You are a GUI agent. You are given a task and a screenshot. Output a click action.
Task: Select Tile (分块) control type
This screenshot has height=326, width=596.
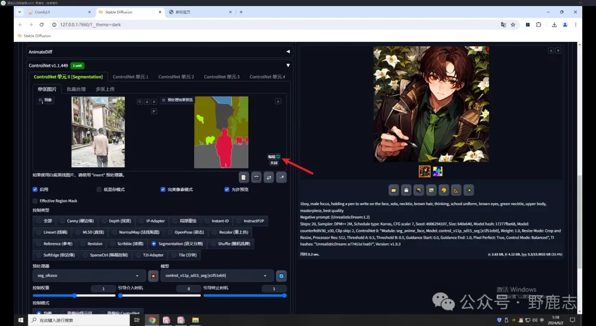tap(184, 255)
